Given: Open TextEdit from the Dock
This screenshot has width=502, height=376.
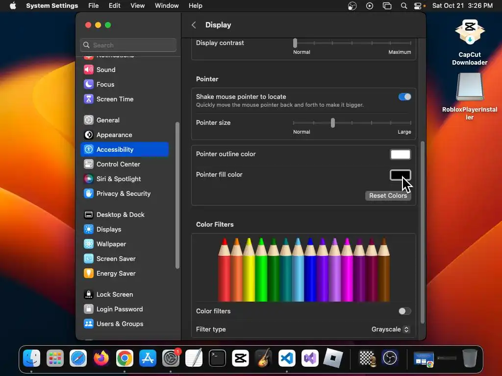Looking at the screenshot, I should (194, 358).
